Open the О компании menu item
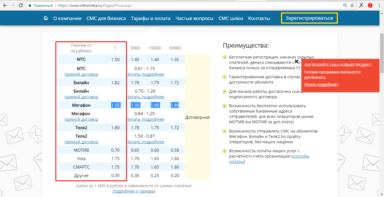Screen dimensions: 384x197 tap(67, 18)
